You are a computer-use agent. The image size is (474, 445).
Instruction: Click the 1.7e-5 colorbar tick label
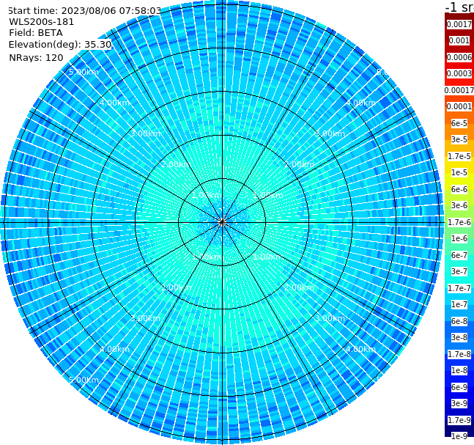(459, 156)
